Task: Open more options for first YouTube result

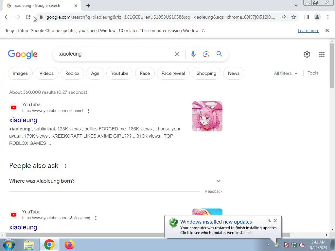Action: click(88, 111)
